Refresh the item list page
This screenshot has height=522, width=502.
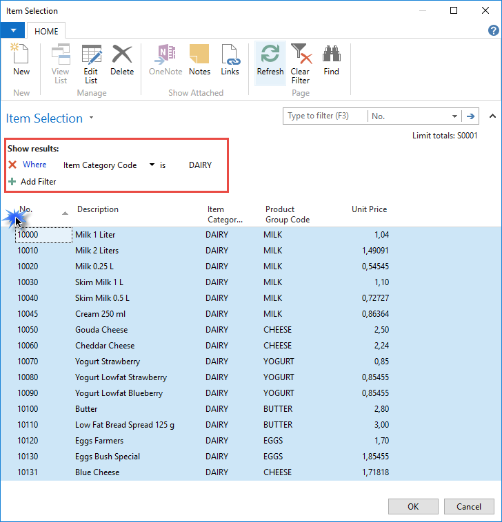point(270,55)
